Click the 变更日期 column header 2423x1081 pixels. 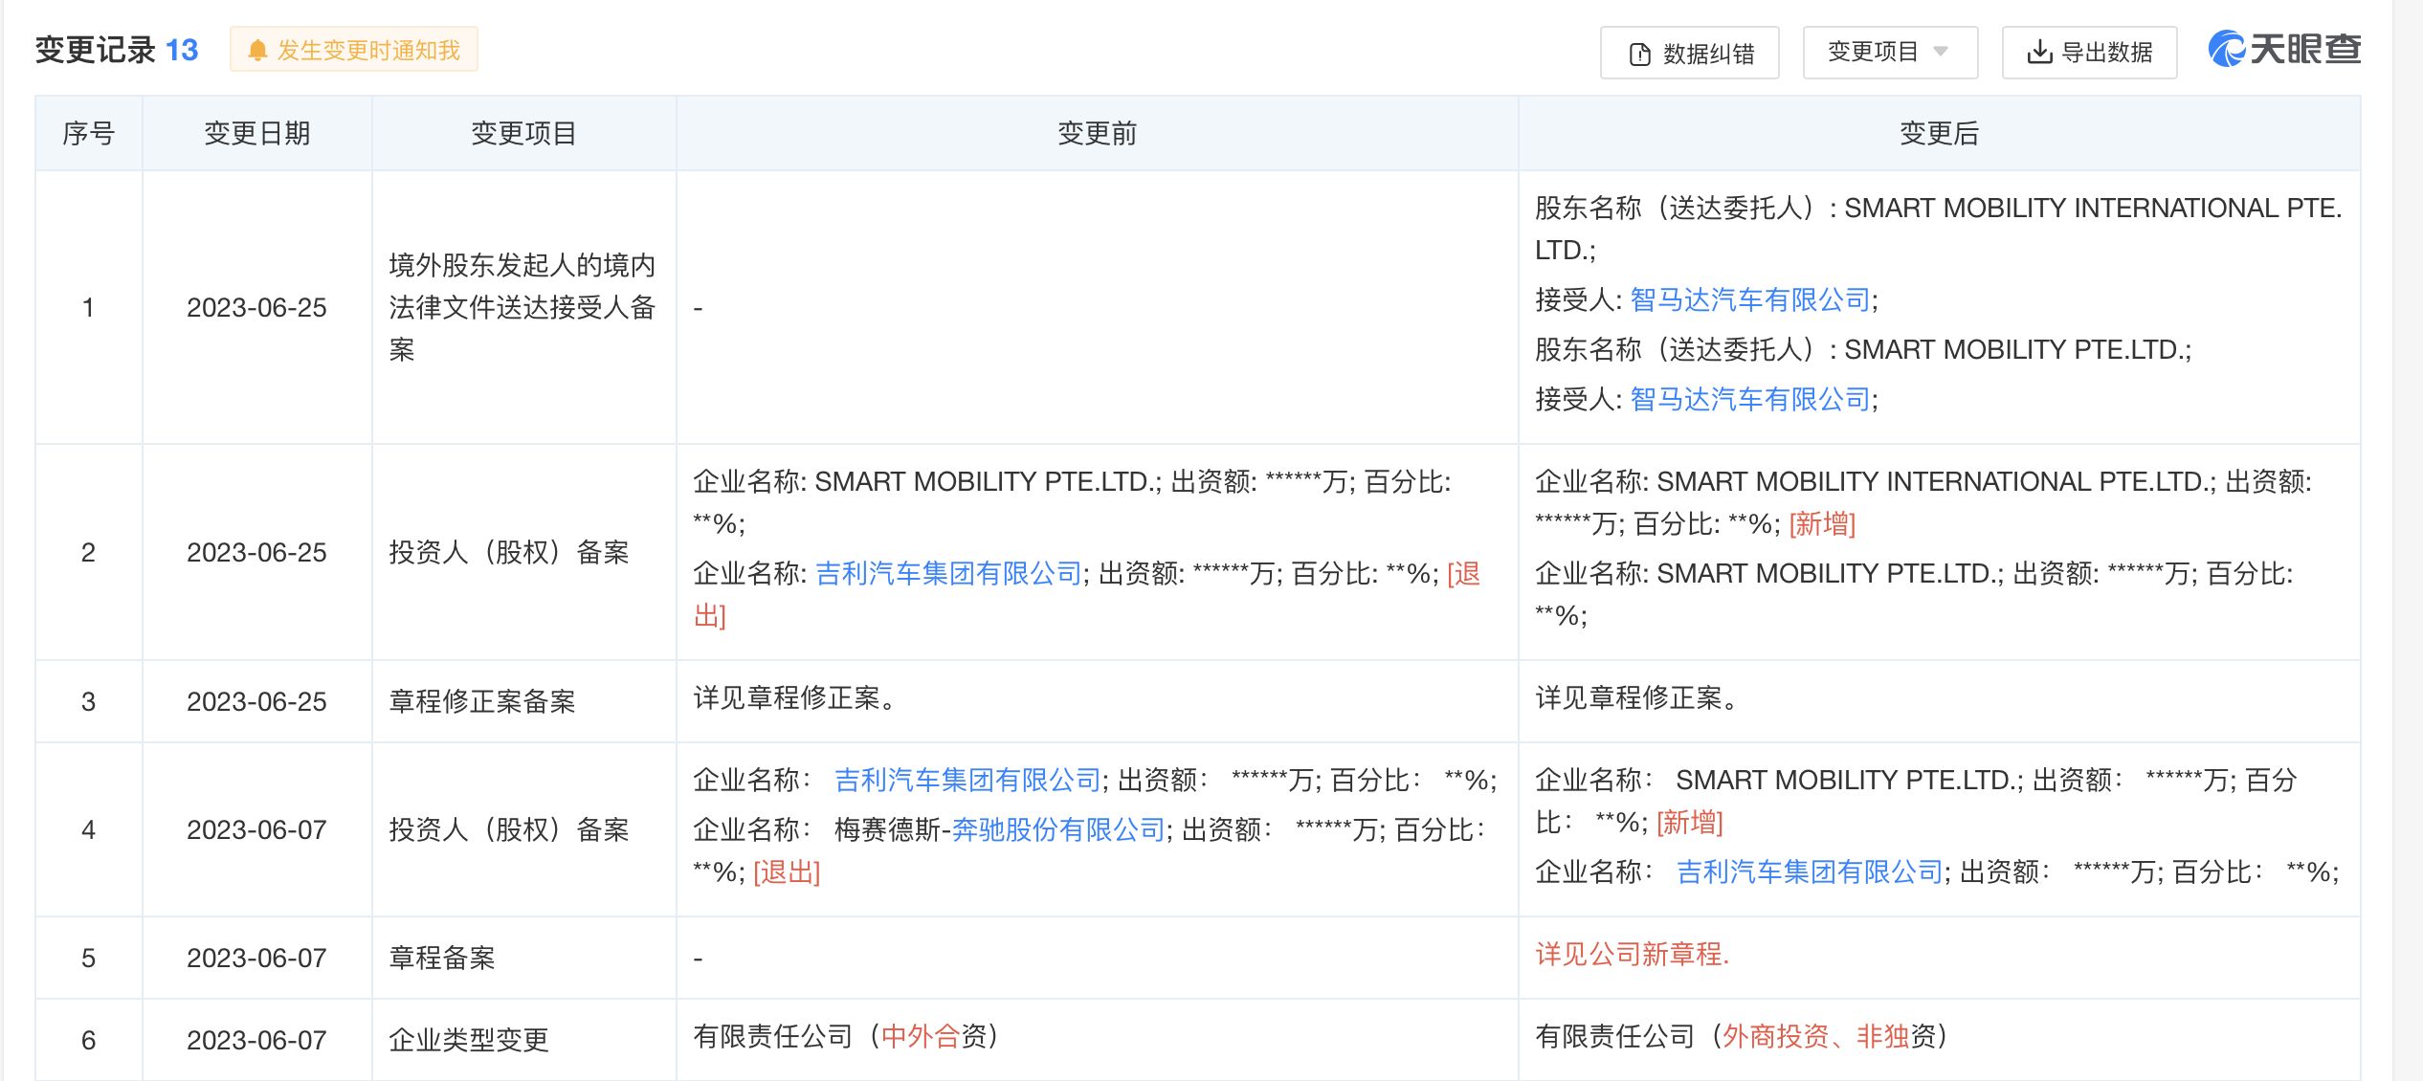pos(256,134)
